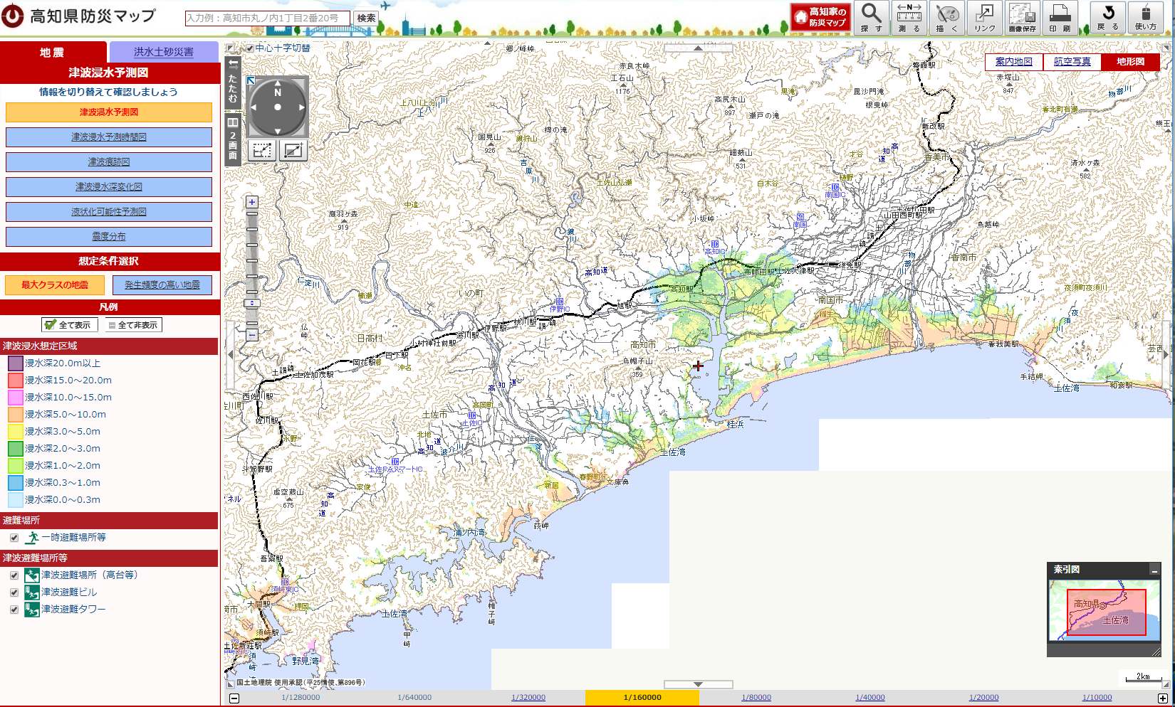
Task: Collapse the side panel with たたむ
Action: 233,83
